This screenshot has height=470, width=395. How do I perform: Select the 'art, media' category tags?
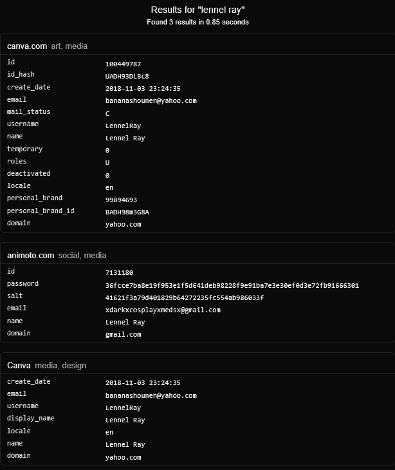pos(69,46)
